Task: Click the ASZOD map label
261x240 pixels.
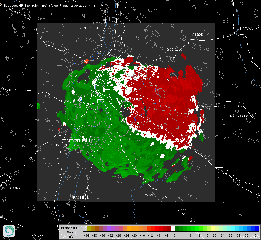Action: click(x=198, y=35)
